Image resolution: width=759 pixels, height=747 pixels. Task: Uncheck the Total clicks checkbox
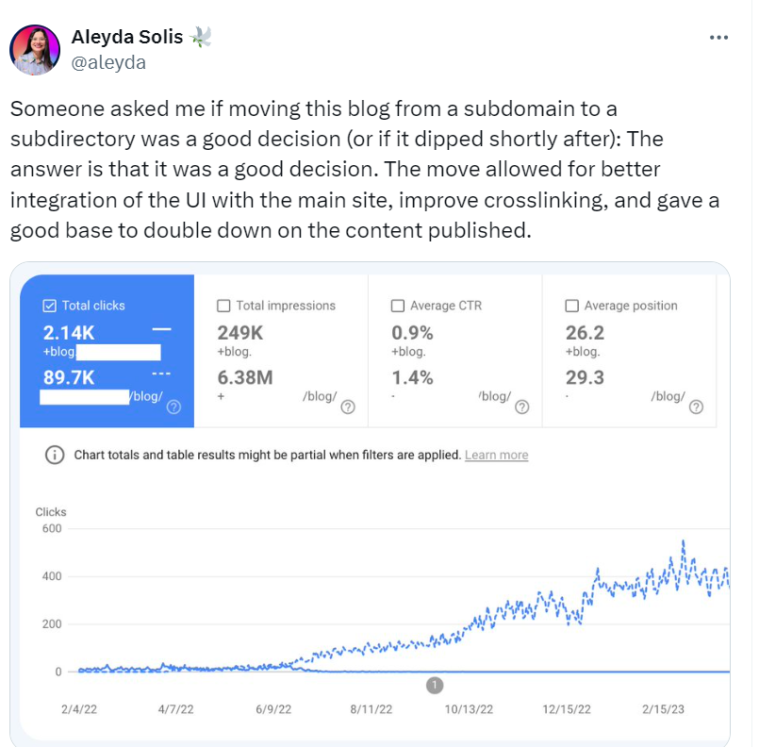point(50,306)
